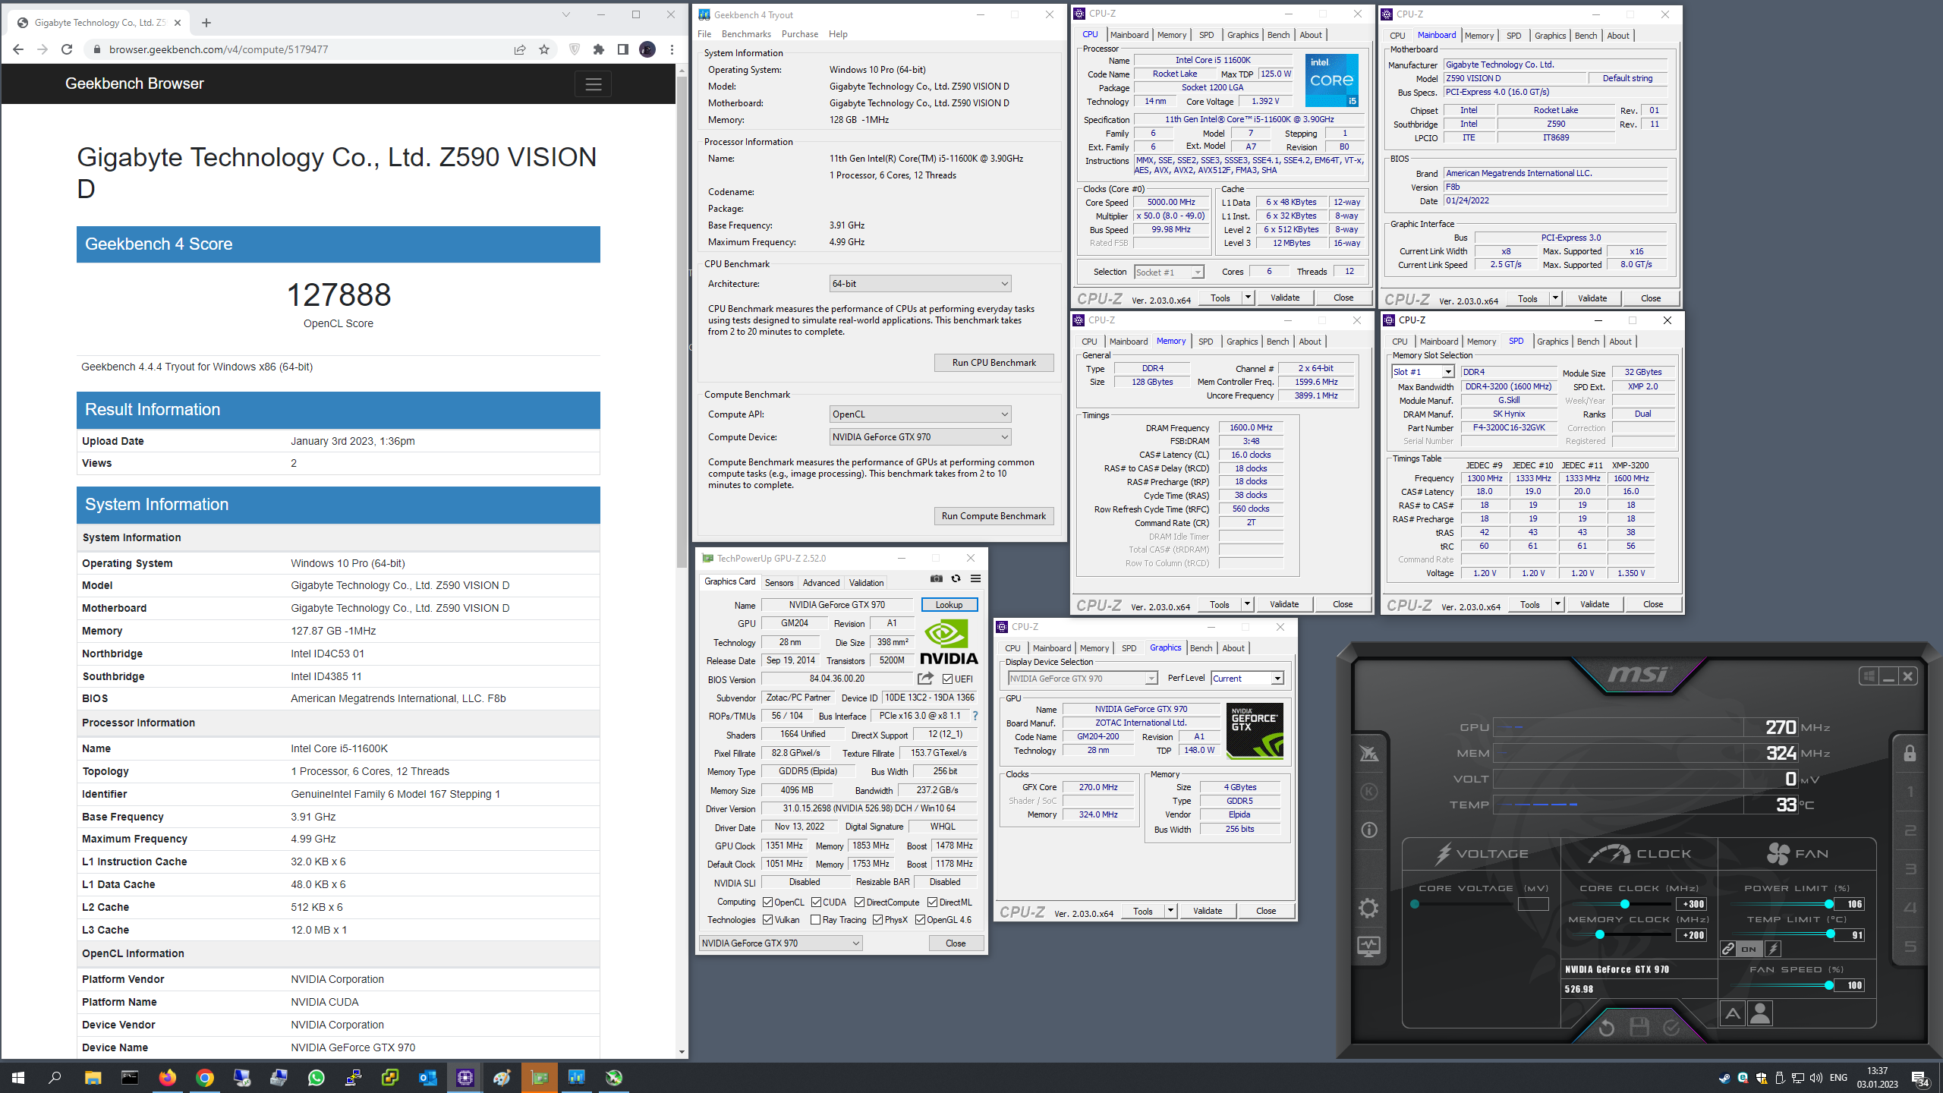Open File Explorer from the taskbar

(x=93, y=1077)
